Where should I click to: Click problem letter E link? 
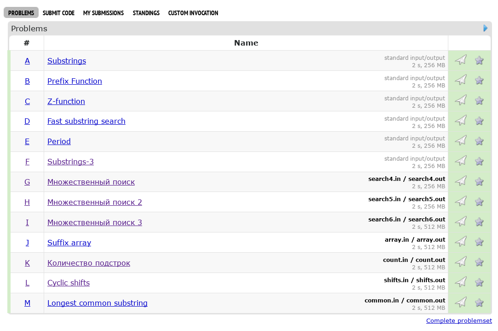click(27, 141)
